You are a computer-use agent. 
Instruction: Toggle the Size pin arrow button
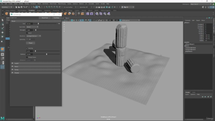[x=59, y=24]
